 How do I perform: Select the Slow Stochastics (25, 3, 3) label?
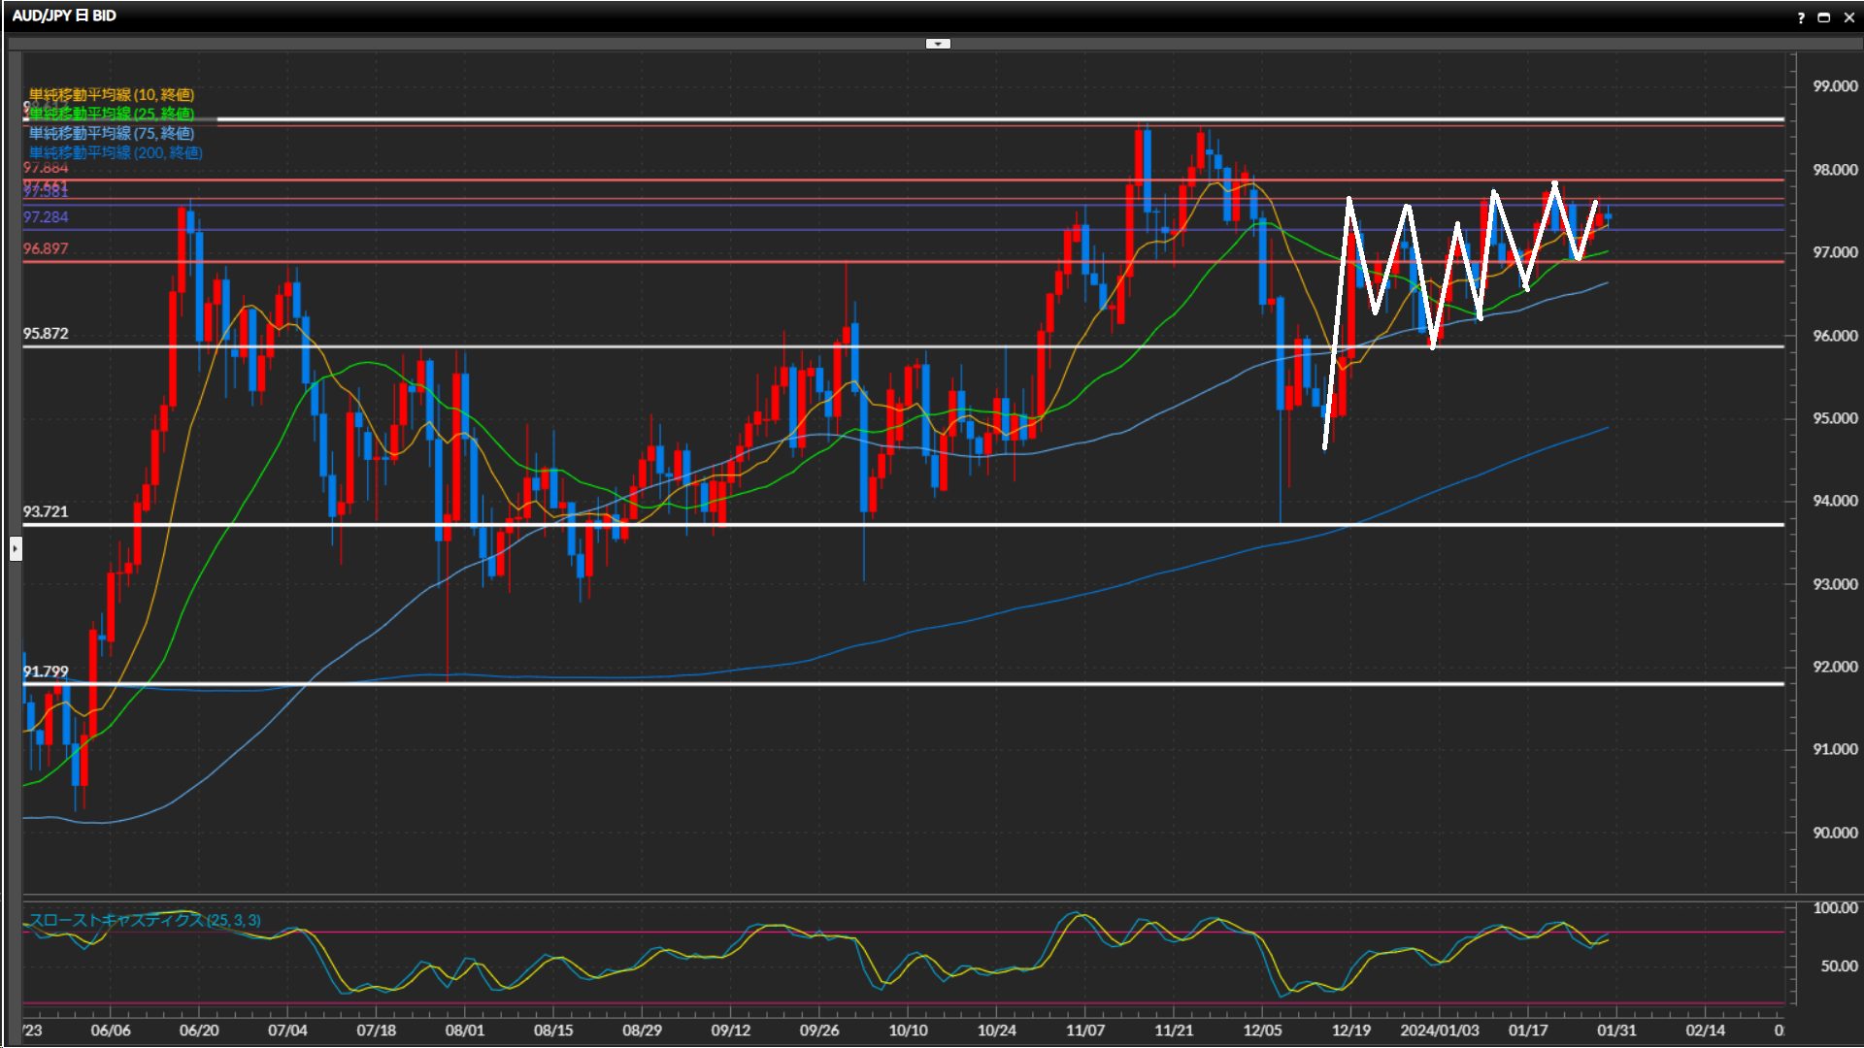coord(144,920)
